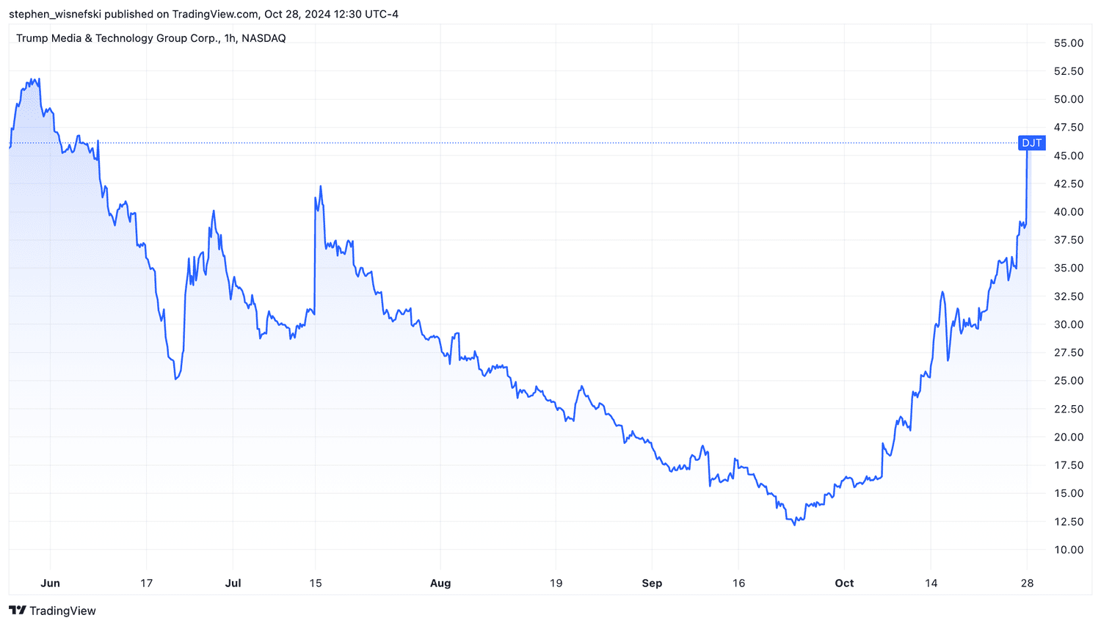Select the 30.00 price axis label

[1069, 324]
